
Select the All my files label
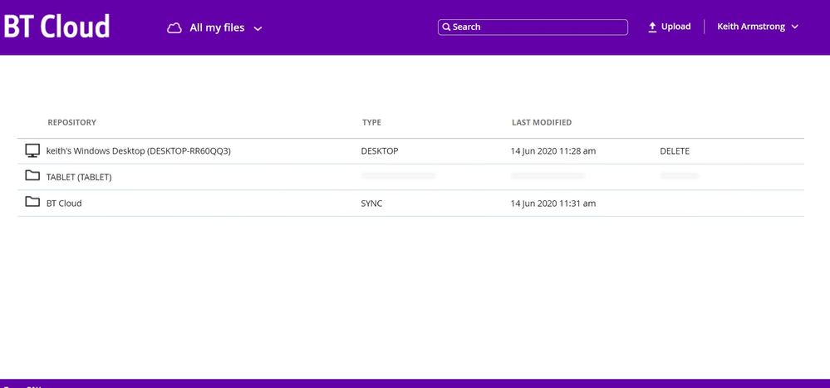tap(217, 27)
